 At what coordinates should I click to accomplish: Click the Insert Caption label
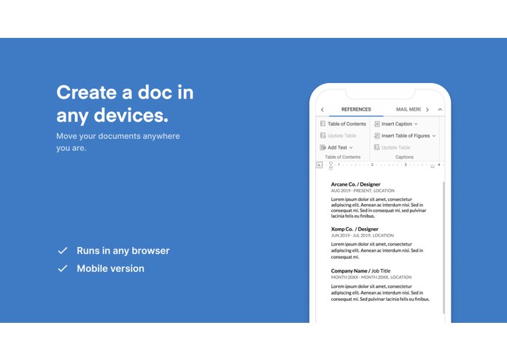(397, 124)
